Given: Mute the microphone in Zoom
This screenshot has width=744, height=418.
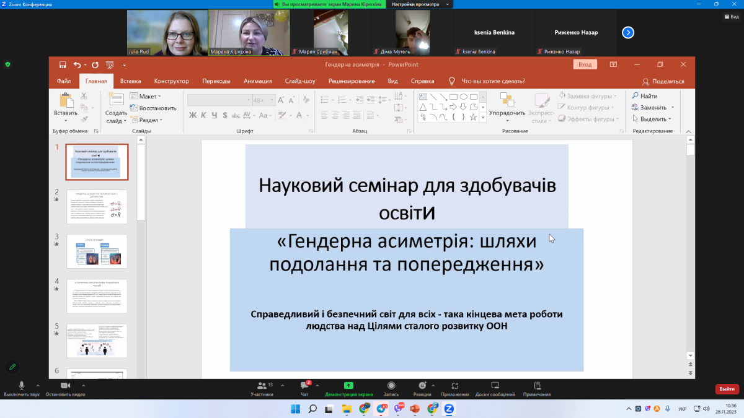Looking at the screenshot, I should point(22,386).
